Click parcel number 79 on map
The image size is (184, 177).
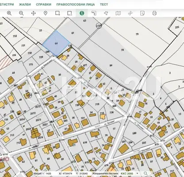point(137,34)
